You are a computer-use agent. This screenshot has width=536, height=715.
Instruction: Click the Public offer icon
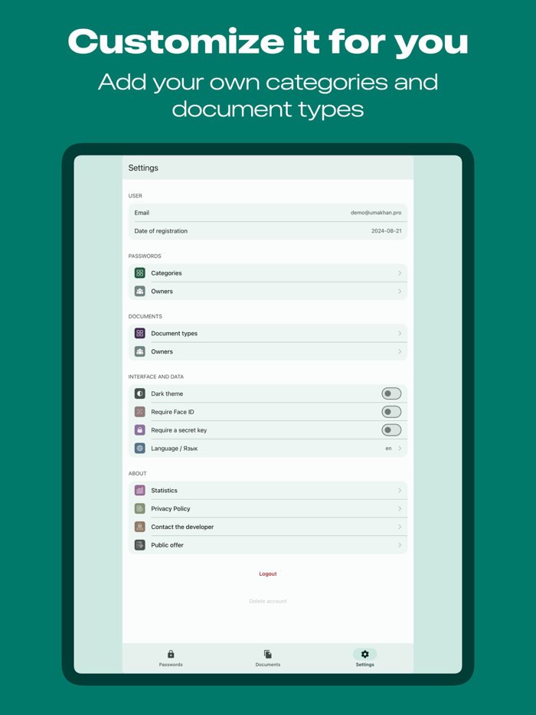139,545
